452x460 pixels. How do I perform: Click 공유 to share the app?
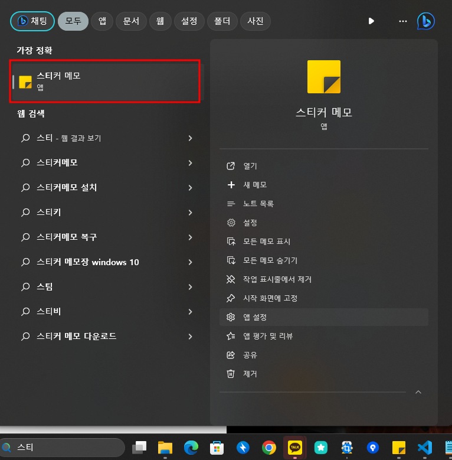tap(323, 355)
